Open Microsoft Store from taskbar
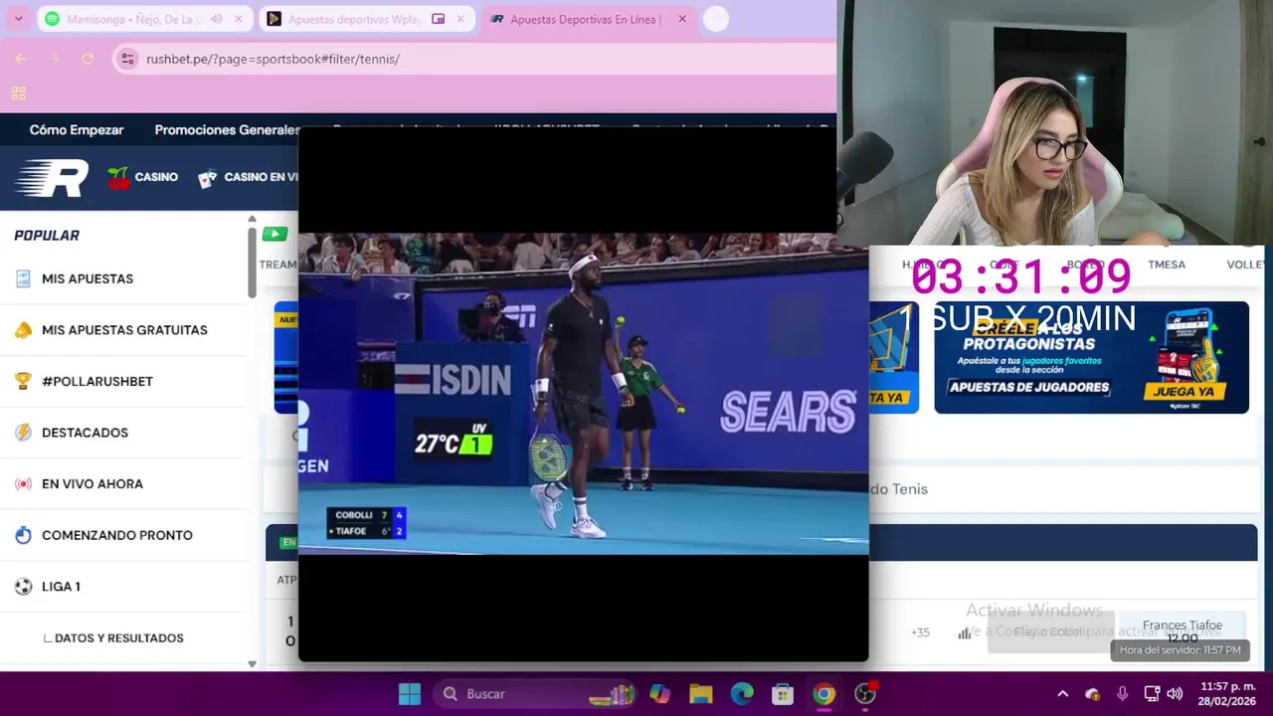Screen dimensions: 1273x716 [x=783, y=694]
